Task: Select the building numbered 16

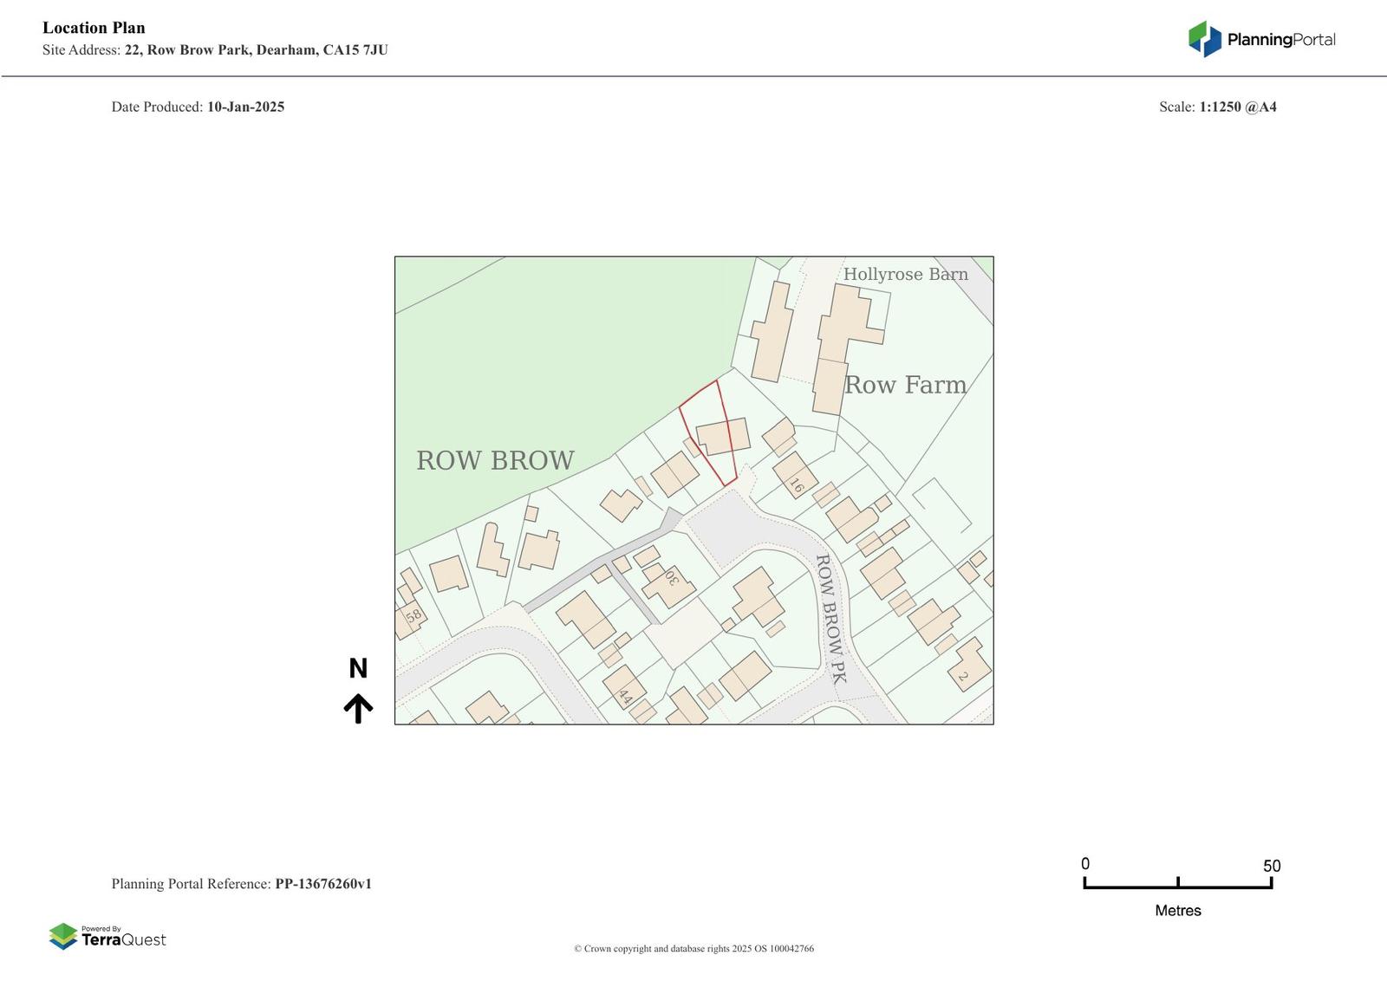Action: (795, 476)
